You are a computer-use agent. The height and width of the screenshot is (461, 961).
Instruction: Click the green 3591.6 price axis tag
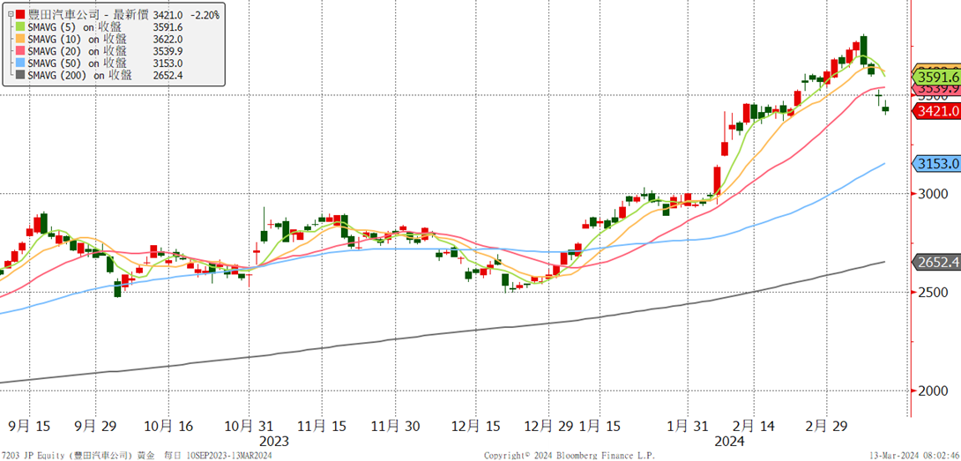936,78
